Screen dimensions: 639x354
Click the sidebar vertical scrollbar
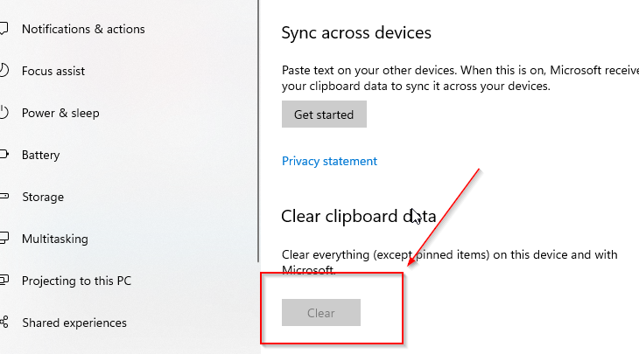pyautogui.click(x=258, y=131)
